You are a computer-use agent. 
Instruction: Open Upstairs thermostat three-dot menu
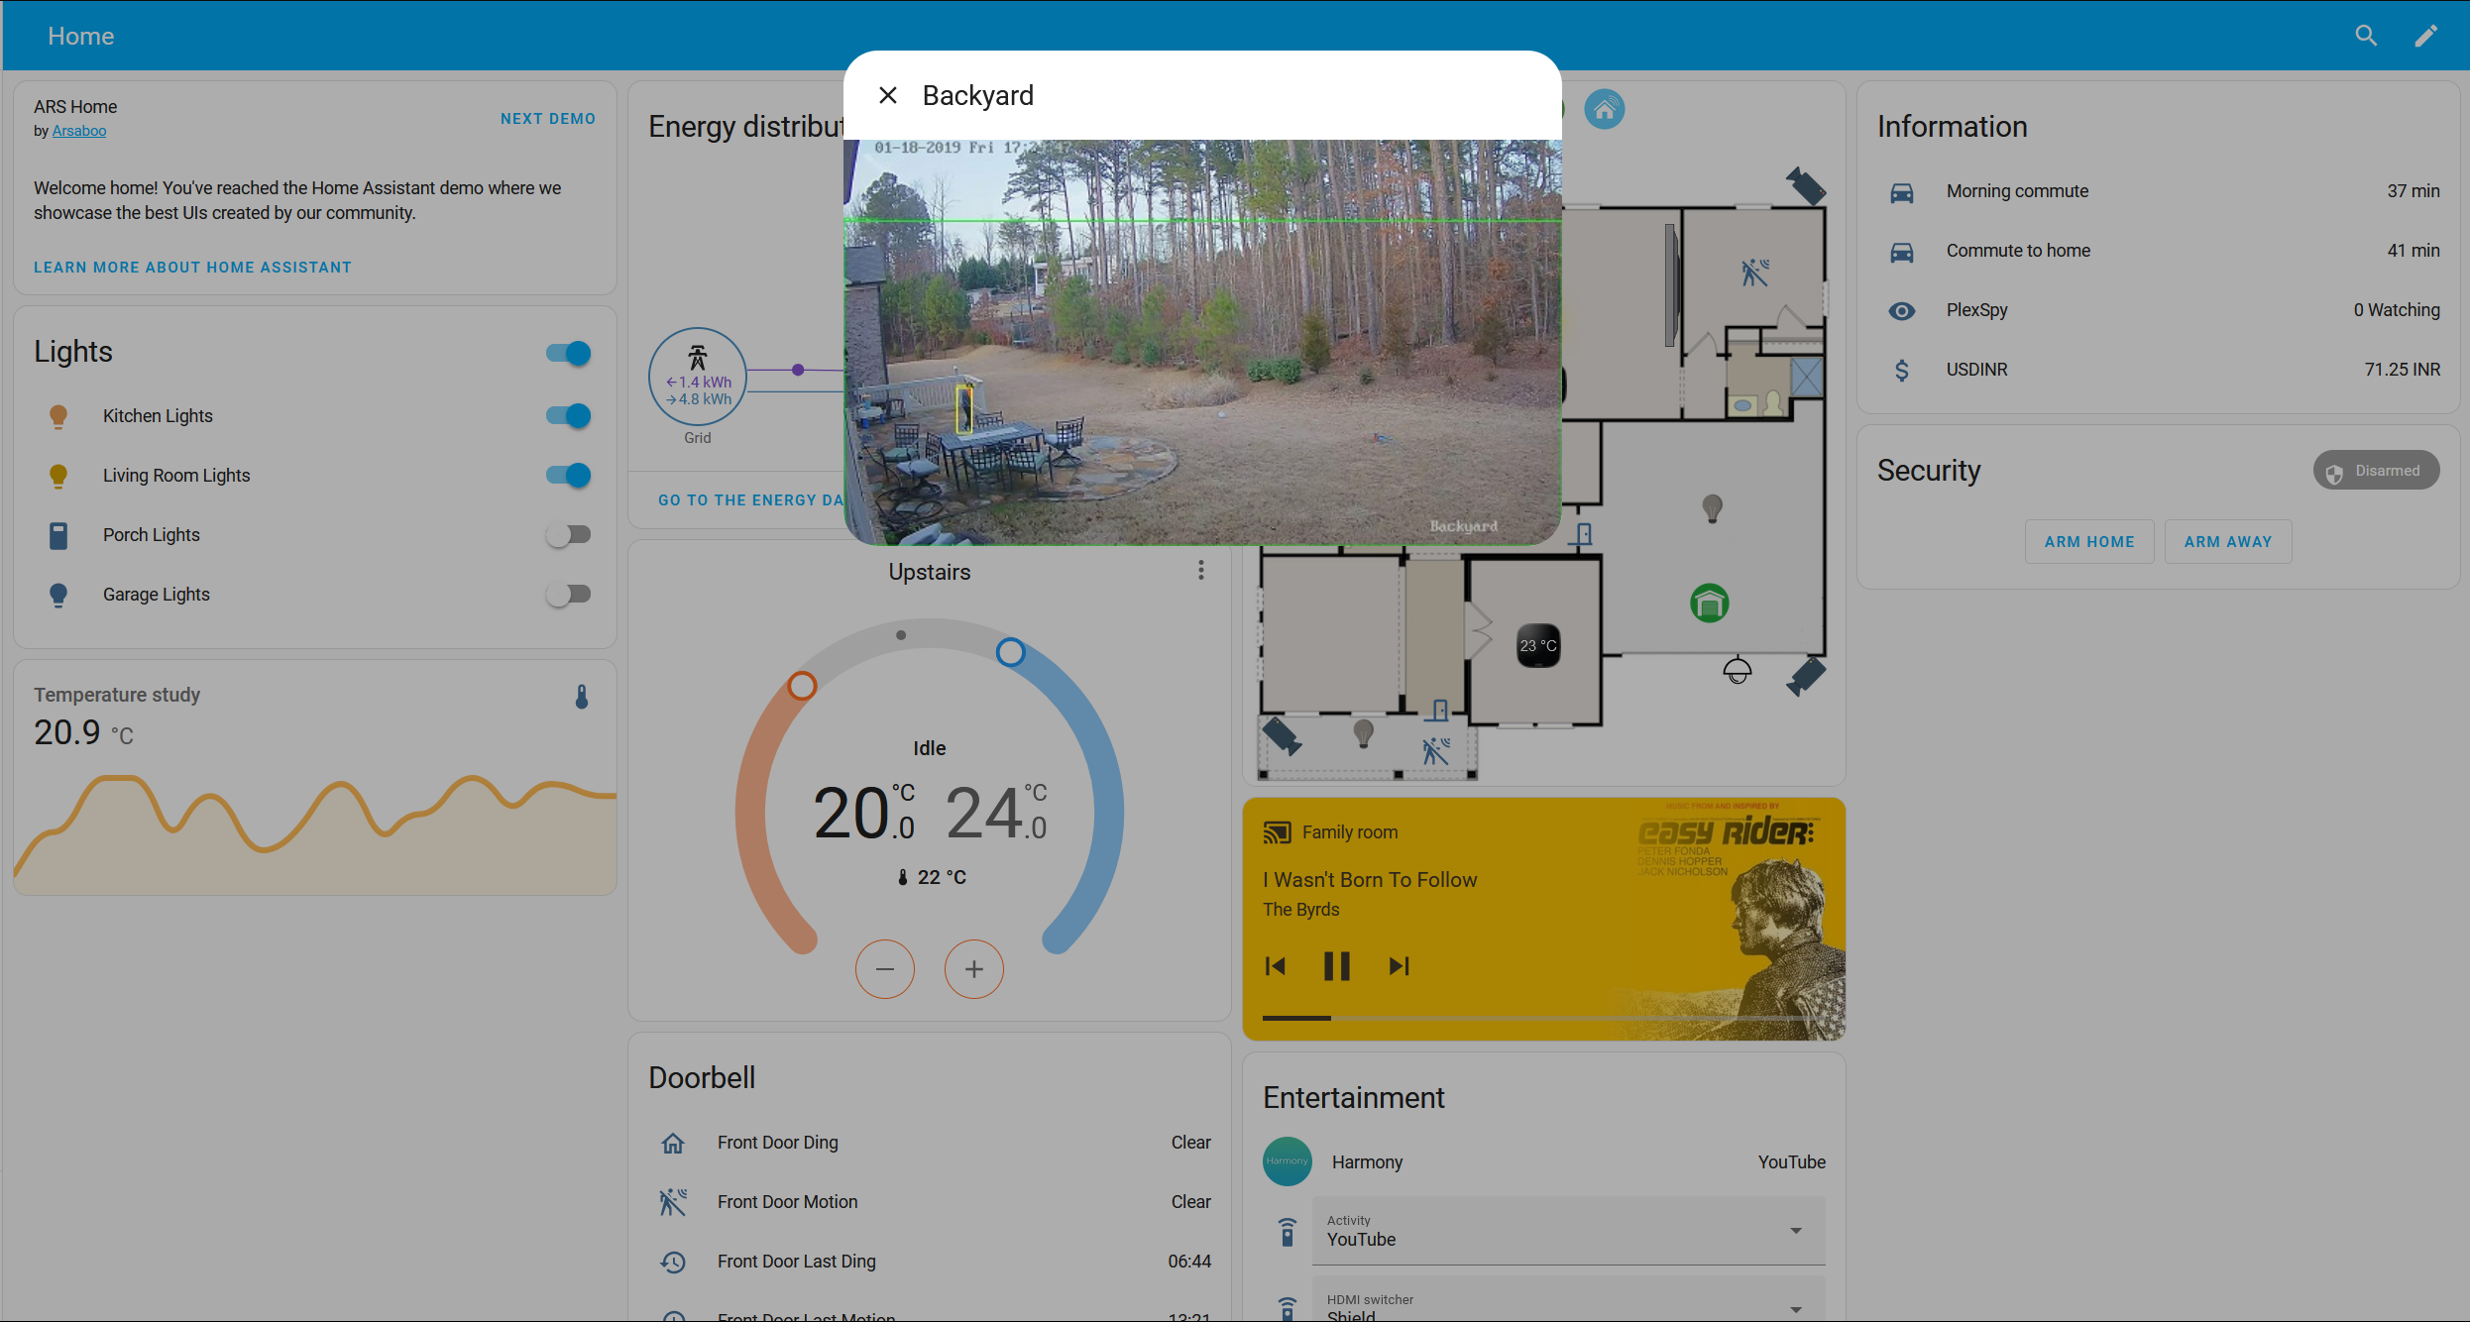(x=1201, y=570)
